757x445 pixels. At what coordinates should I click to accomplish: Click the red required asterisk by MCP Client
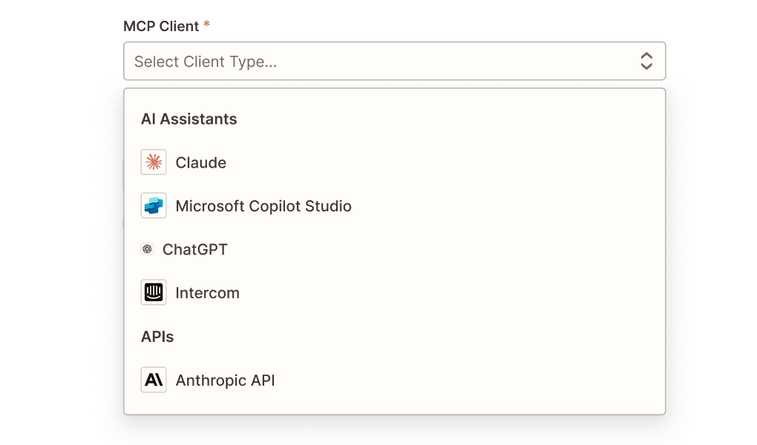point(206,25)
